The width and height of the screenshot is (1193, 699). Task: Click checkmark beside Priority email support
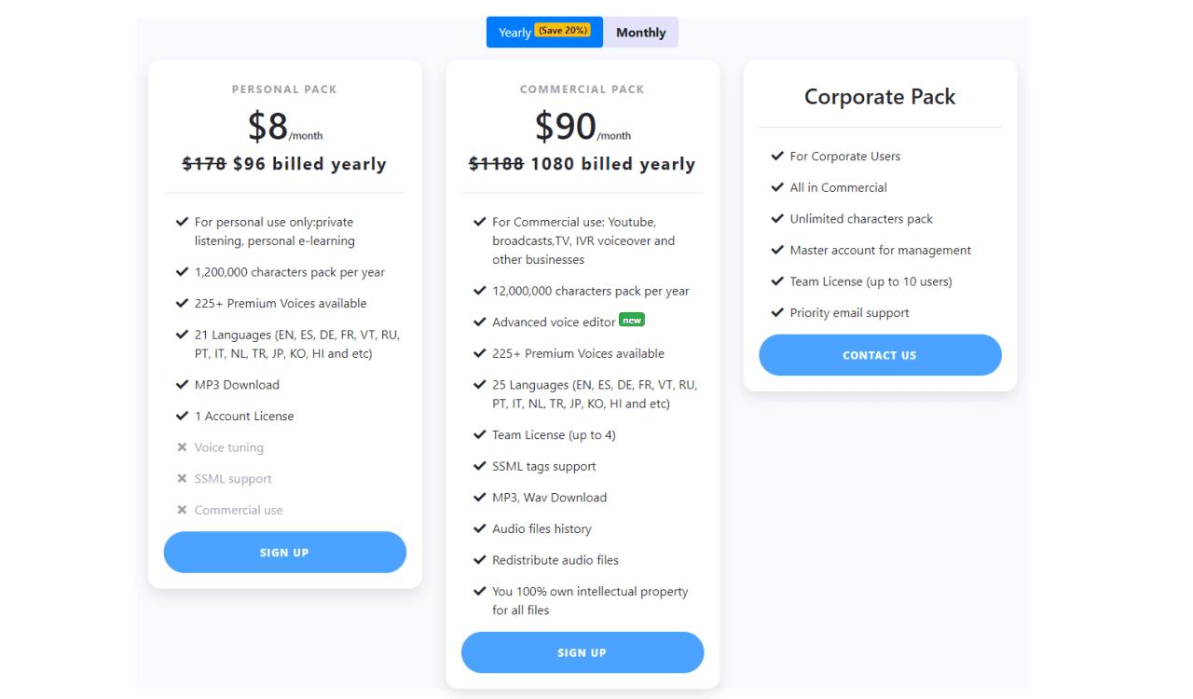[777, 312]
